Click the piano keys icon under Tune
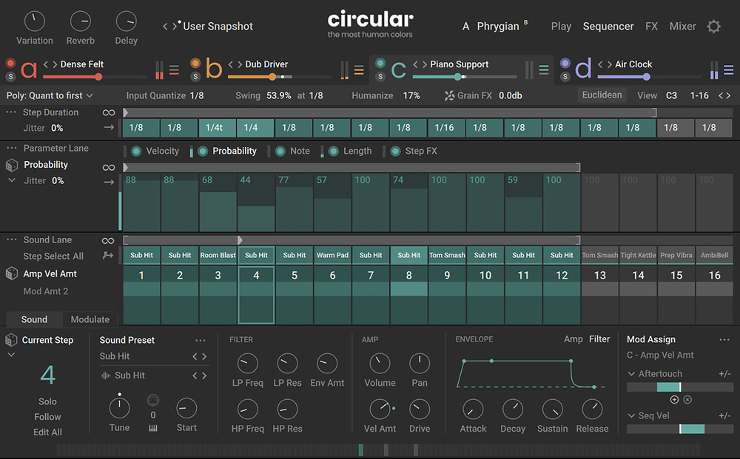This screenshot has width=740, height=459. click(153, 429)
